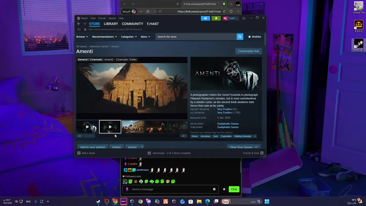The image size is (366, 206).
Task: Open Kick chat settings gear
Action: coord(224,189)
